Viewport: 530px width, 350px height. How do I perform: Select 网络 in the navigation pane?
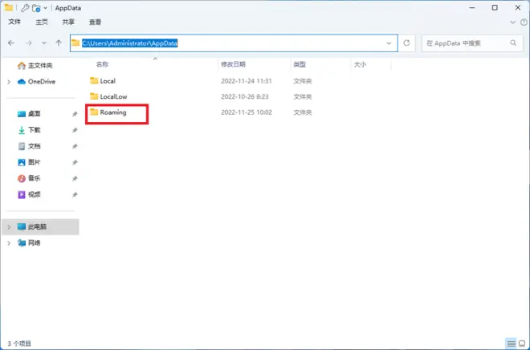(x=29, y=243)
